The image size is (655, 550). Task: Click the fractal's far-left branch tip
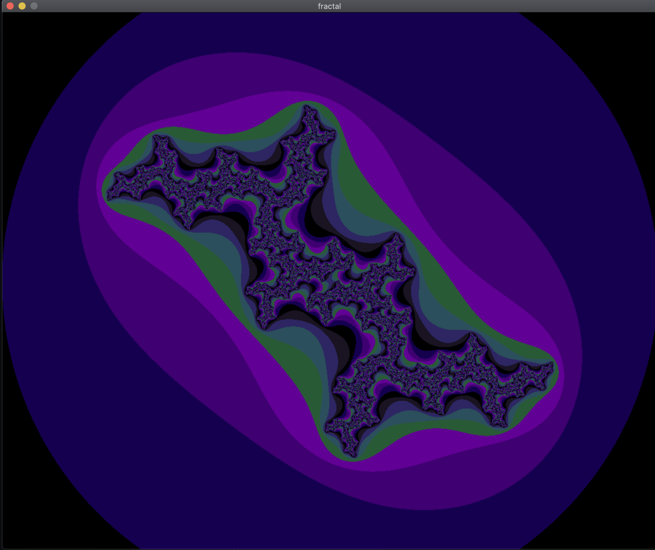109,198
